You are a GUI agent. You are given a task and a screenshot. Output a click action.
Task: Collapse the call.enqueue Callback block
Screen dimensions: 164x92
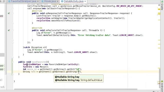13,8
